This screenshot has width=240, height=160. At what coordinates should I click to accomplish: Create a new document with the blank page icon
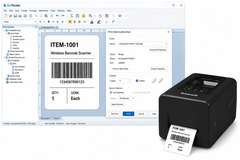pos(6,16)
